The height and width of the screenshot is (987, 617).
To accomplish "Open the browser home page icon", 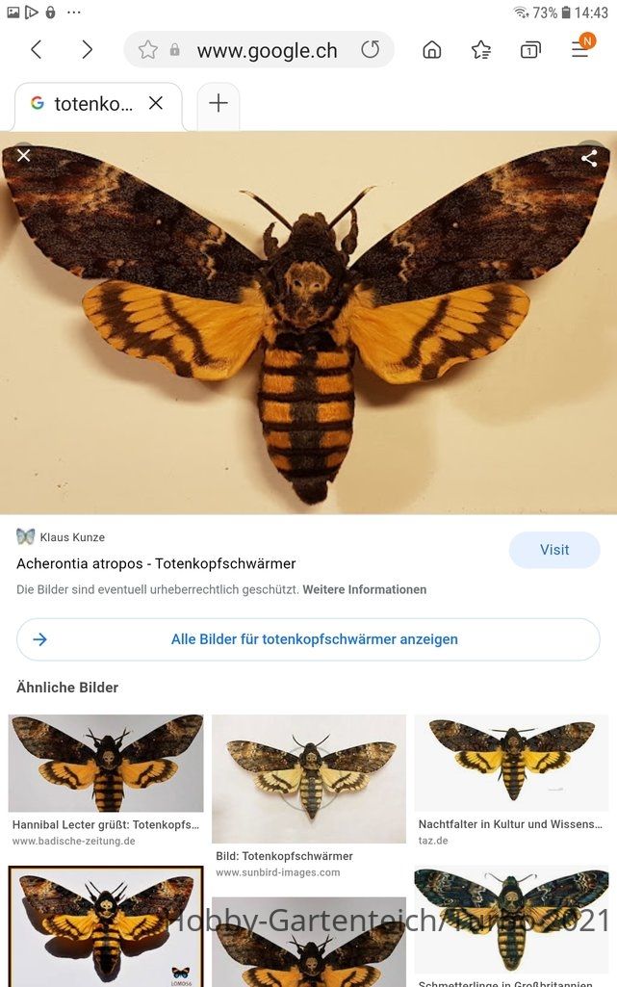I will coord(431,50).
